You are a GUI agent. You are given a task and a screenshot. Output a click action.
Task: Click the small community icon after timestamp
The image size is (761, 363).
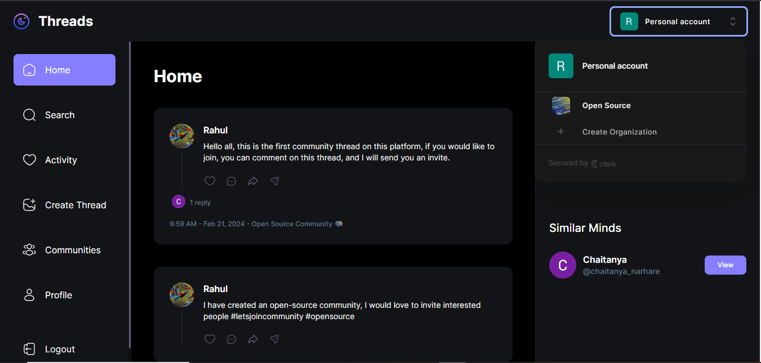click(x=339, y=223)
